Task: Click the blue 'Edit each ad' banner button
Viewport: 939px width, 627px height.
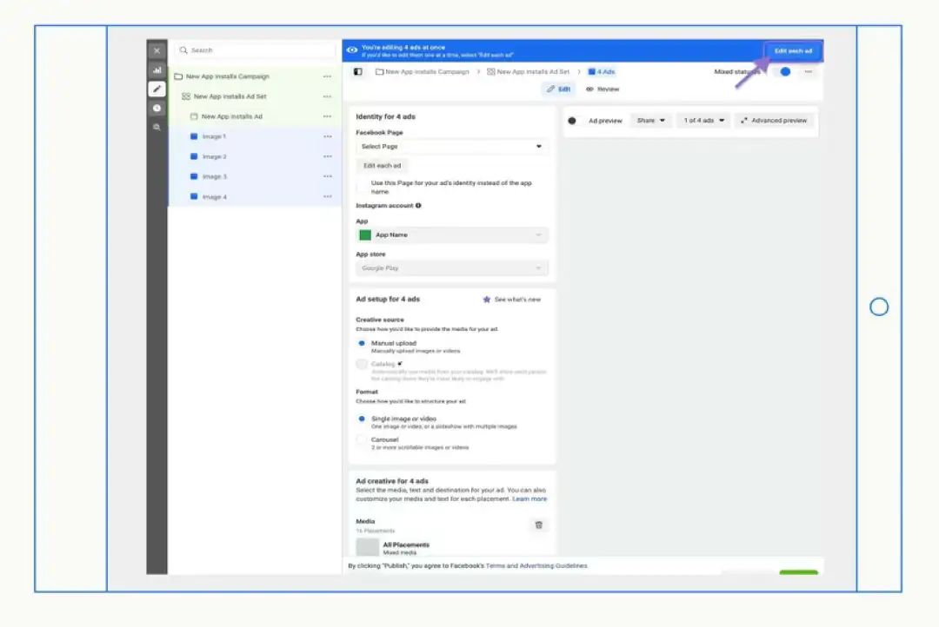Action: 793,51
